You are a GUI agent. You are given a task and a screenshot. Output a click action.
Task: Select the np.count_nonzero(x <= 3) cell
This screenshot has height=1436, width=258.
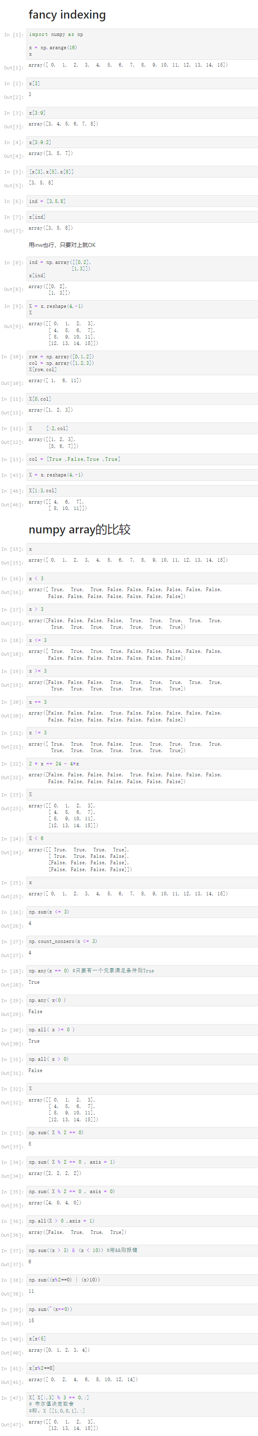pos(142,942)
